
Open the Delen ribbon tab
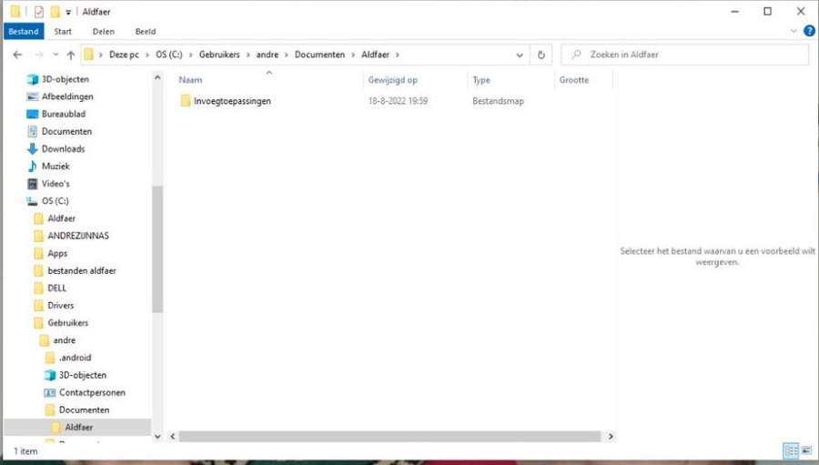tap(103, 31)
